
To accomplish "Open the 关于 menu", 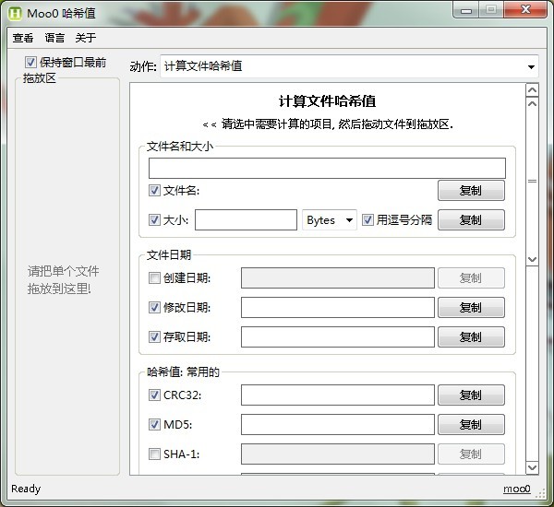I will tap(85, 38).
